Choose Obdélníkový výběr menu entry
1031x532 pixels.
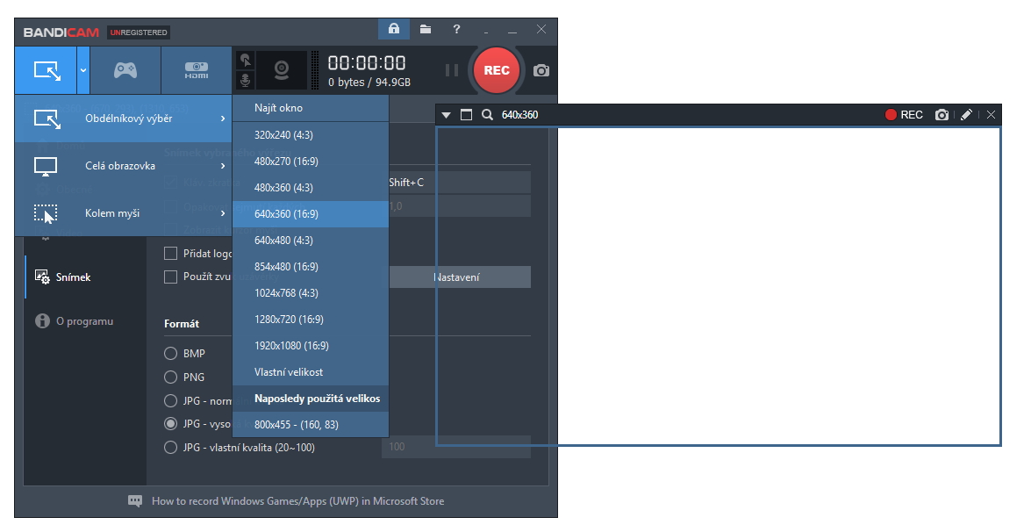[124, 119]
